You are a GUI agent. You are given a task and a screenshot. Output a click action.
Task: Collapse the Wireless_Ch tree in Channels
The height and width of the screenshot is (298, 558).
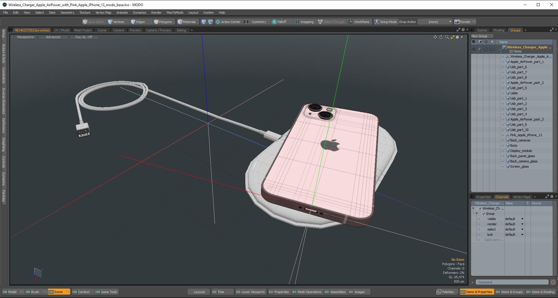point(473,208)
